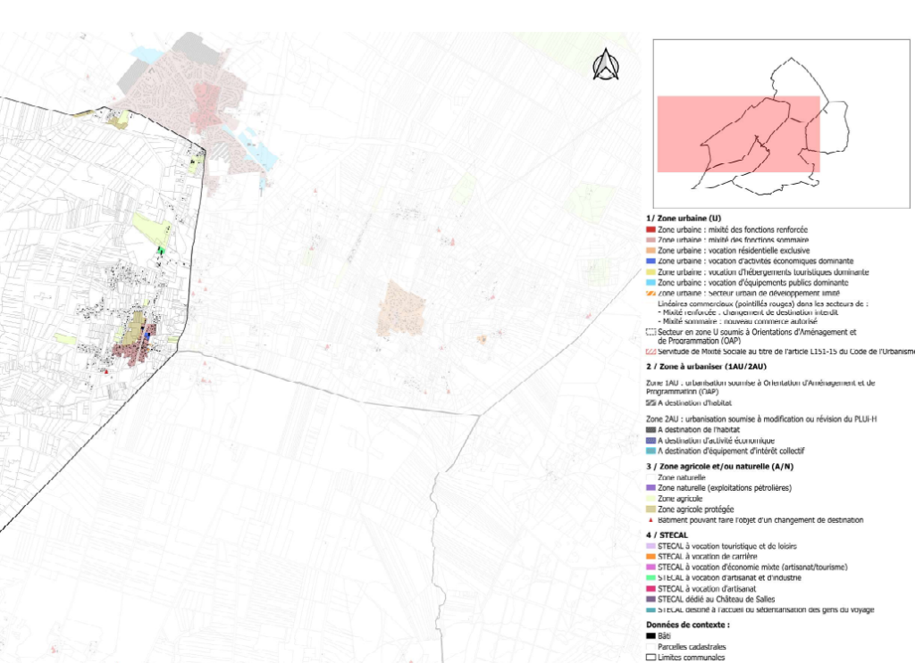
Task: Pick the orange STECAL vocation de carrière swatch
Action: click(x=650, y=557)
